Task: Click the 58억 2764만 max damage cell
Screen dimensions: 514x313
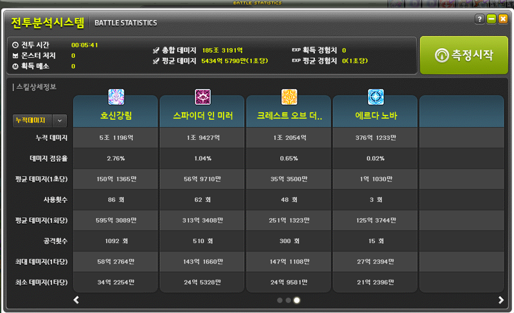Action: click(x=116, y=262)
